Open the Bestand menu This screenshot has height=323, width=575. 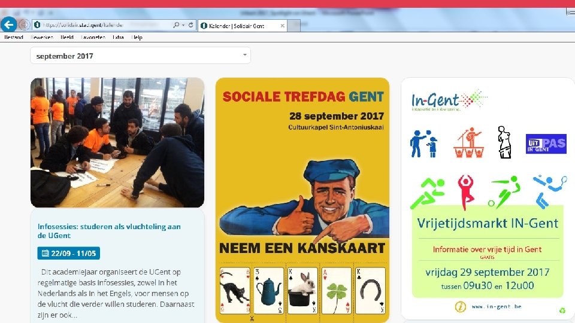tap(14, 37)
